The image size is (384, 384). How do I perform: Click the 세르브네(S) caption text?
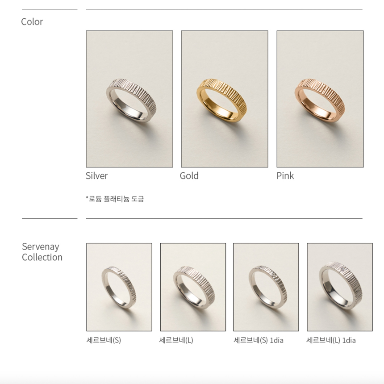tap(104, 340)
